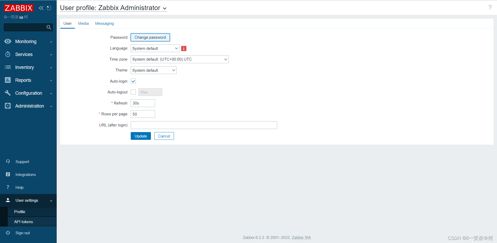Expand the Reports menu chevron

[x=51, y=80]
